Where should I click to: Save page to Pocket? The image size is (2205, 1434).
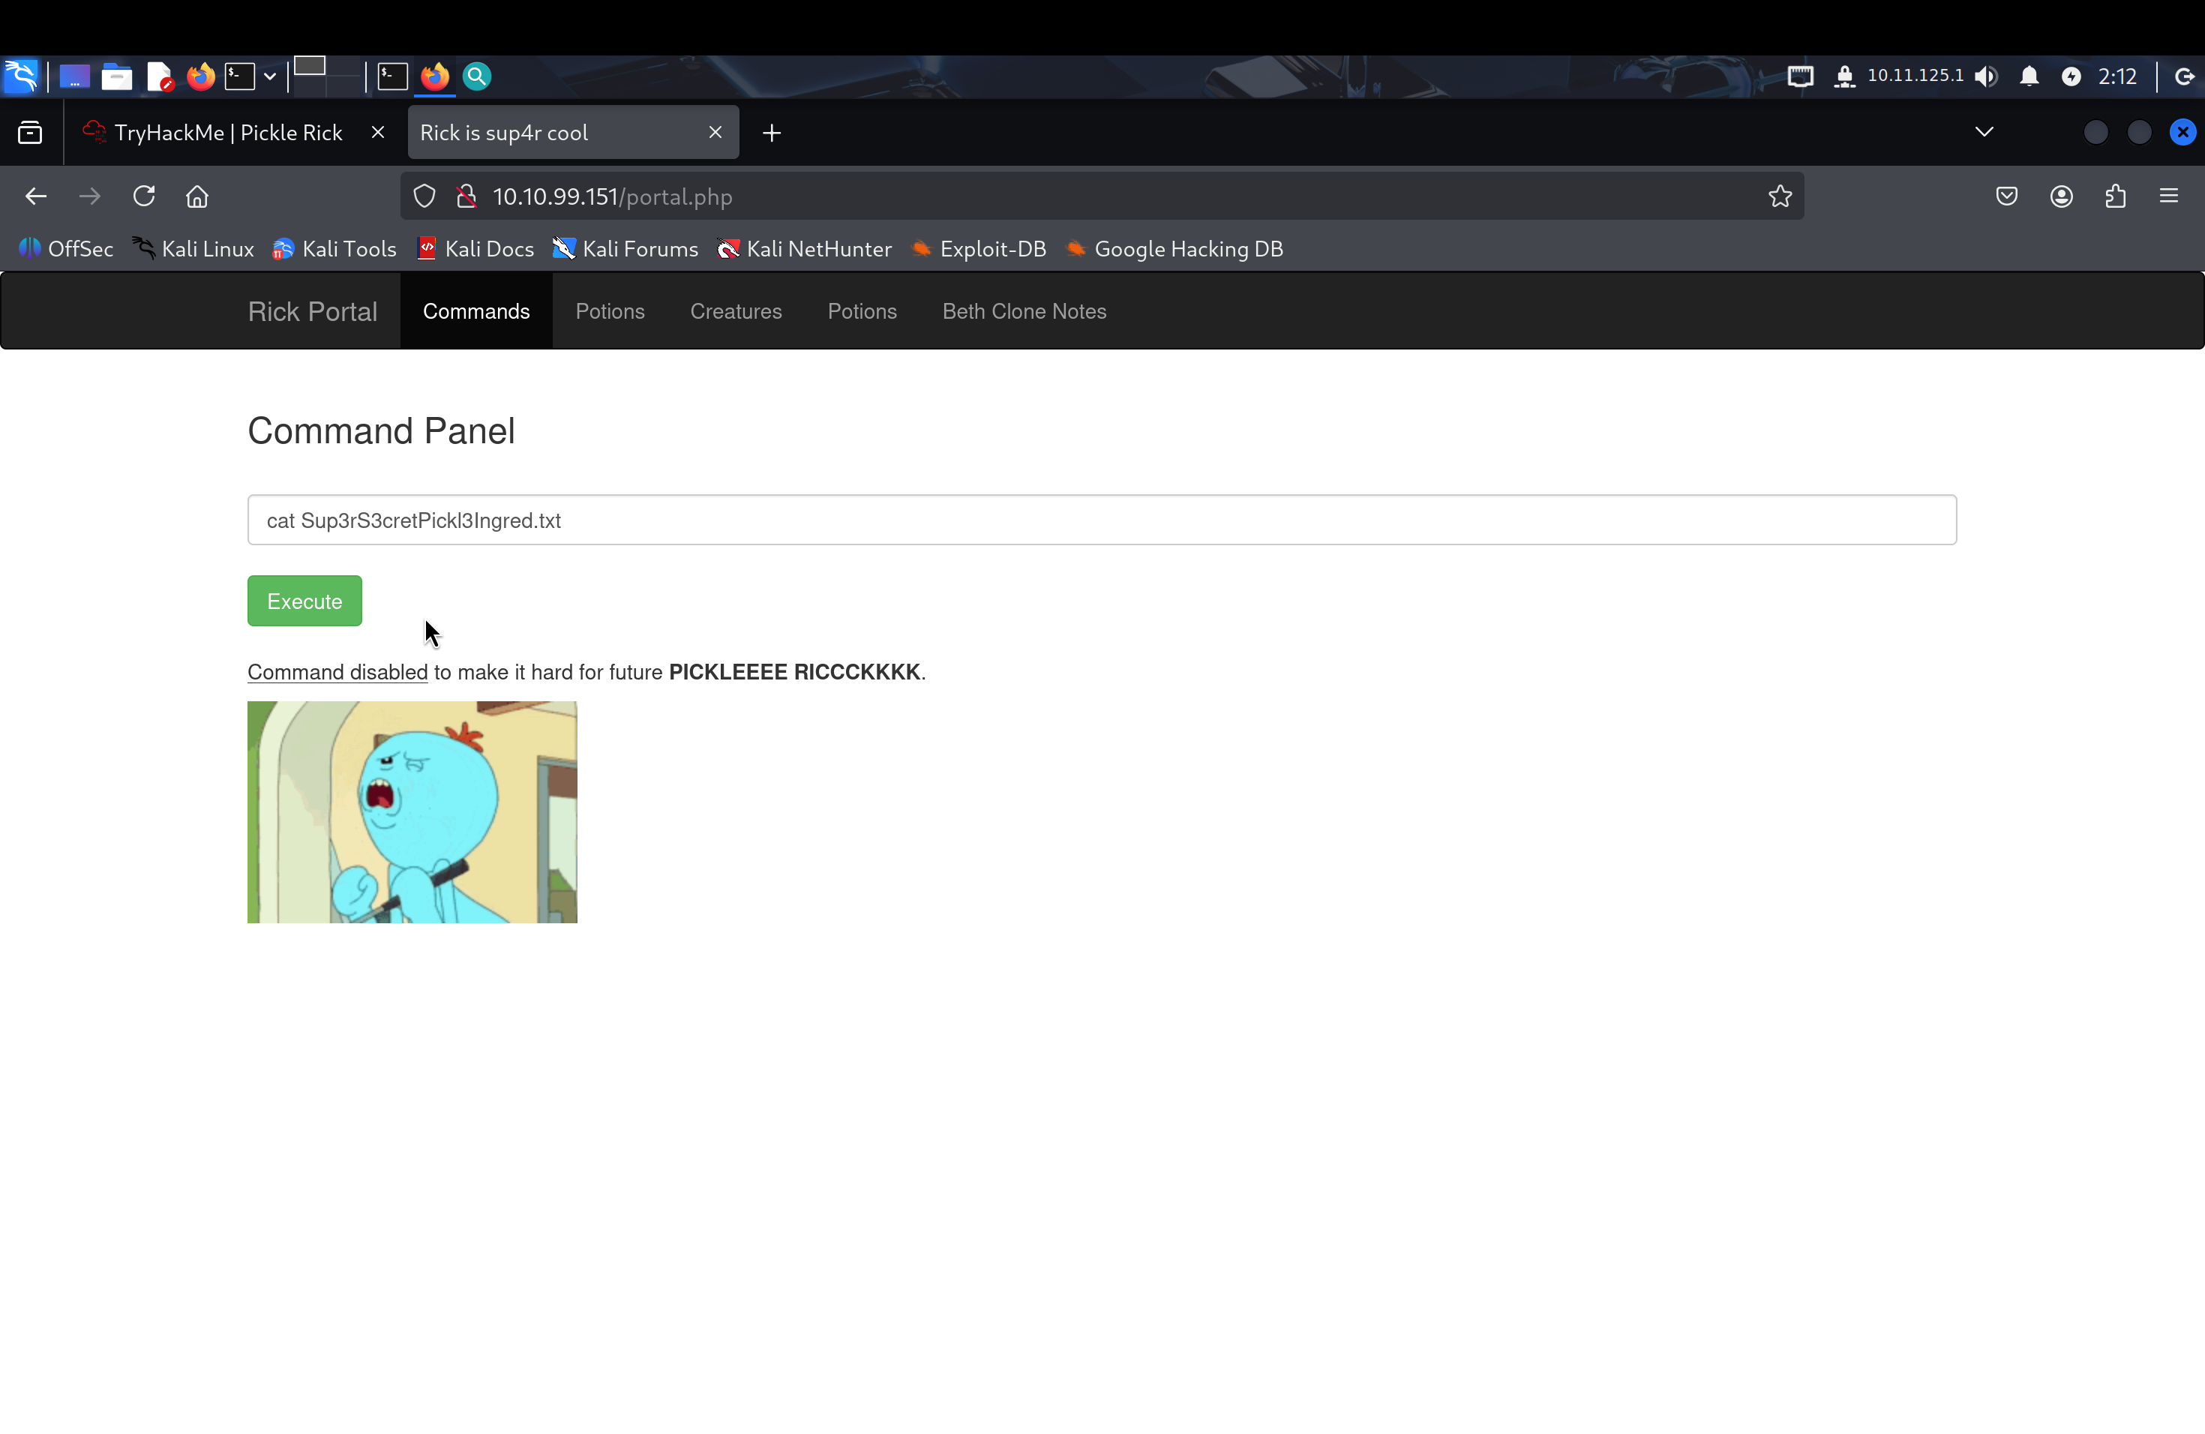pyautogui.click(x=2007, y=196)
